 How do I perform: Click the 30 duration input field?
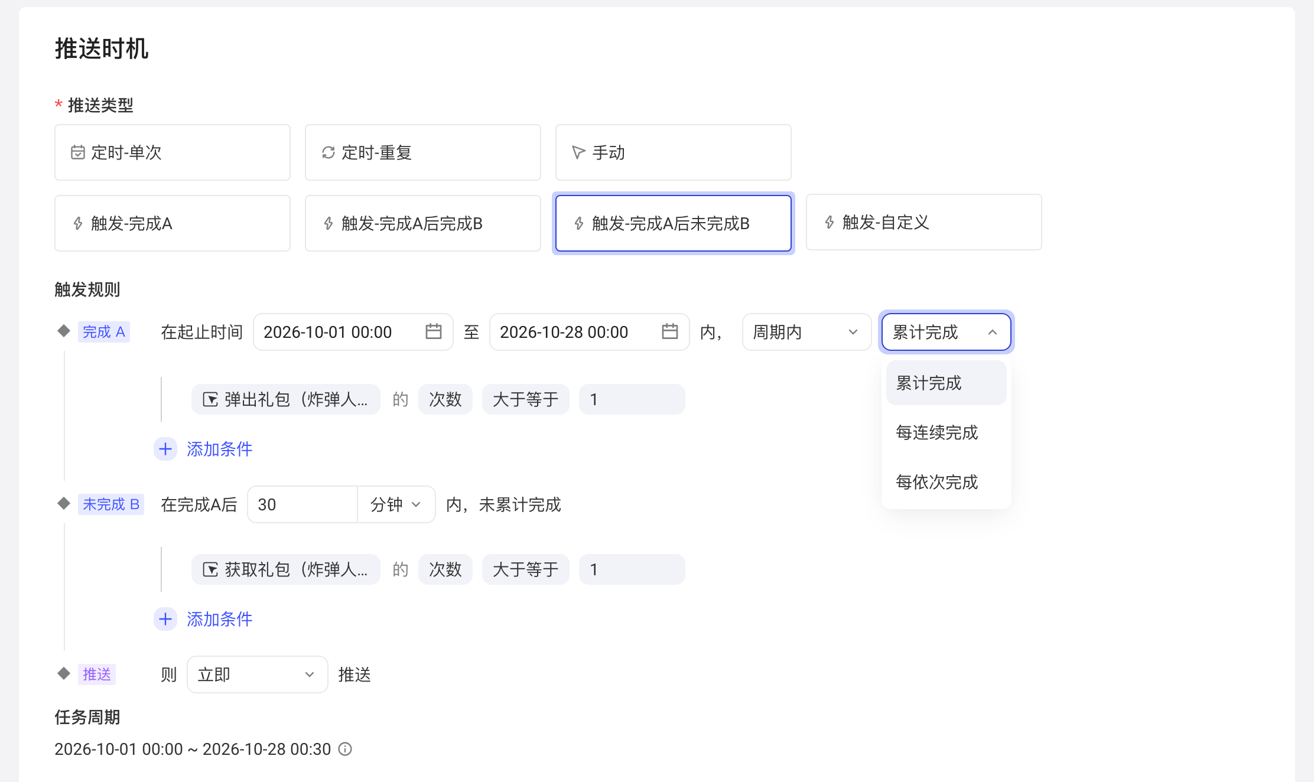(x=303, y=504)
